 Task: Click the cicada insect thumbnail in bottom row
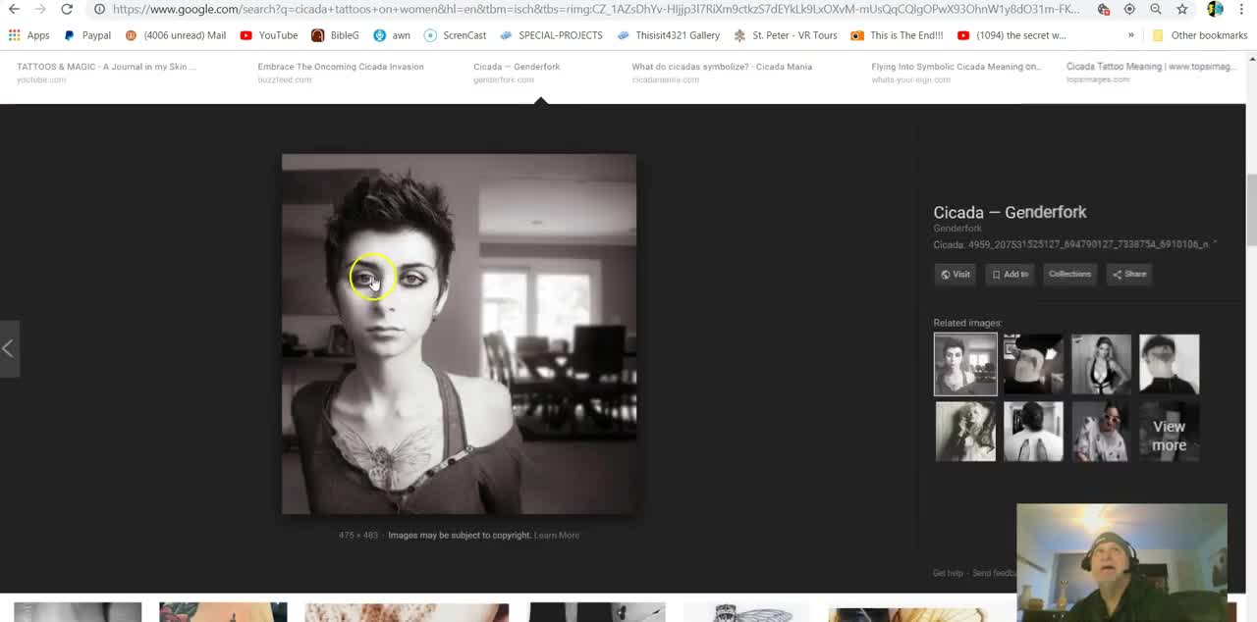pos(747,613)
